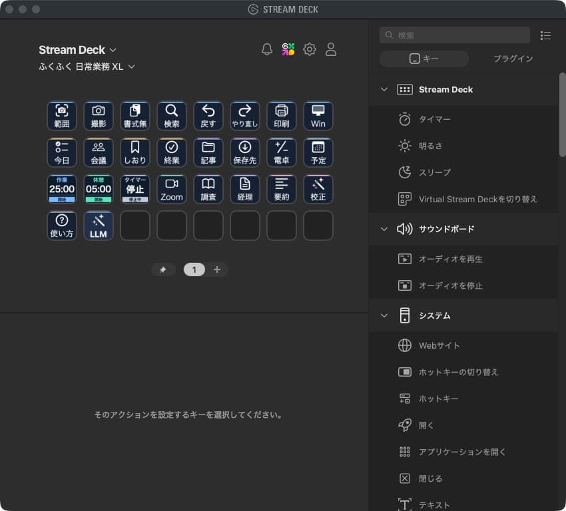Image resolution: width=566 pixels, height=511 pixels.
Task: Select the 記事 folder key
Action: (x=208, y=152)
